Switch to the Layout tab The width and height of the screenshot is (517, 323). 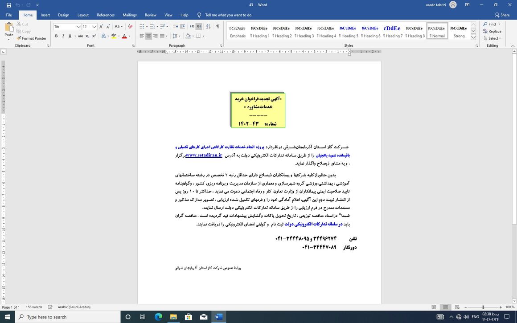(x=83, y=15)
